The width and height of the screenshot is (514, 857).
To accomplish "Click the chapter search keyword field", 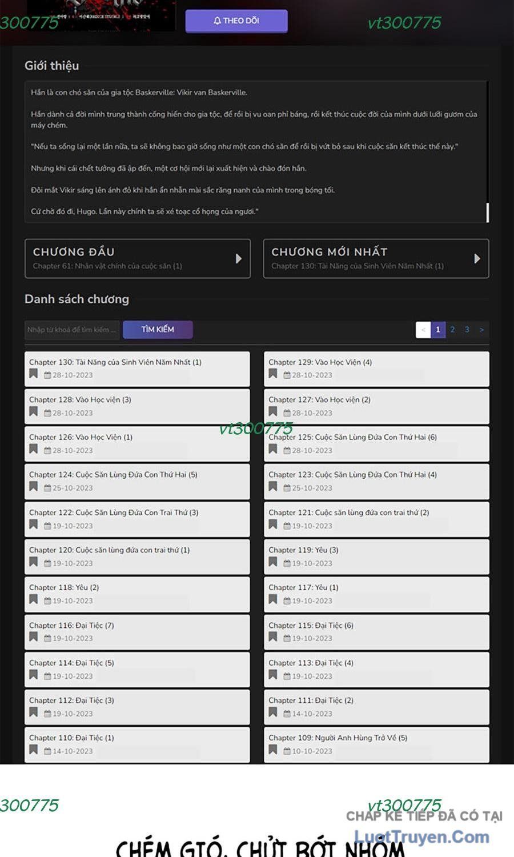I will [x=72, y=330].
